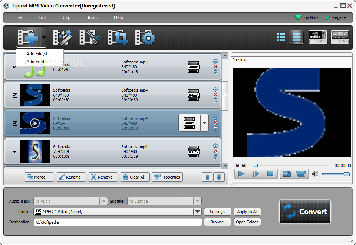
Task: Stop the preview playback
Action: (x=270, y=174)
